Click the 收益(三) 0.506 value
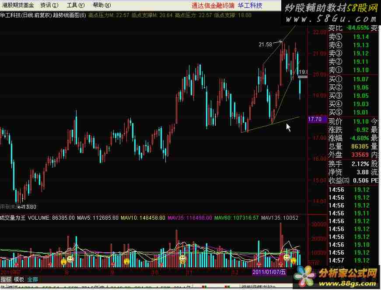The height and width of the screenshot is (290, 381). 361,180
